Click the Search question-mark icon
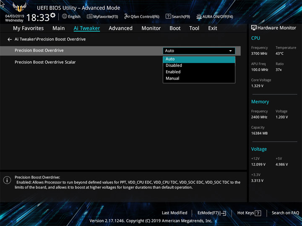 point(168,16)
